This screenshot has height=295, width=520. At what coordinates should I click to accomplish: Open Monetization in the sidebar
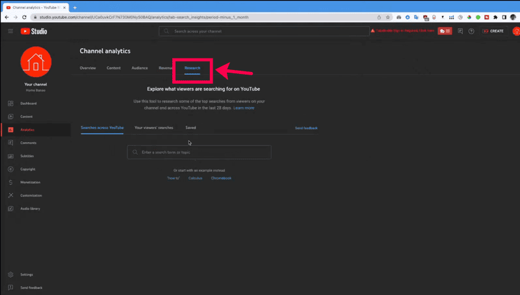pos(30,182)
